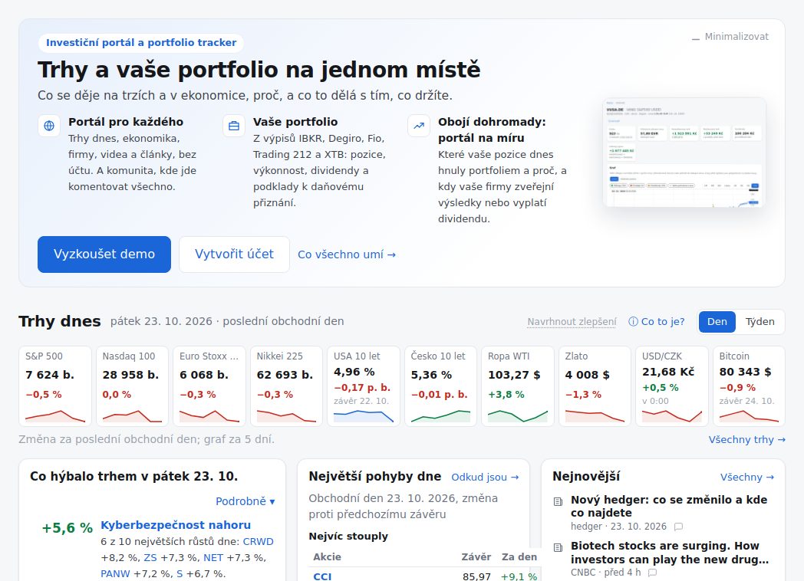Switch market view to Týden
This screenshot has width=804, height=581.
tap(760, 322)
